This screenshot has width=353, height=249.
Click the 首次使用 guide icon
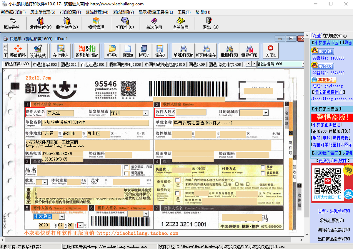click(x=154, y=23)
